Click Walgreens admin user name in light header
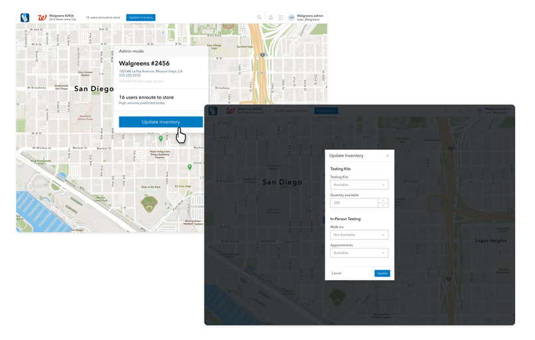 [x=310, y=16]
